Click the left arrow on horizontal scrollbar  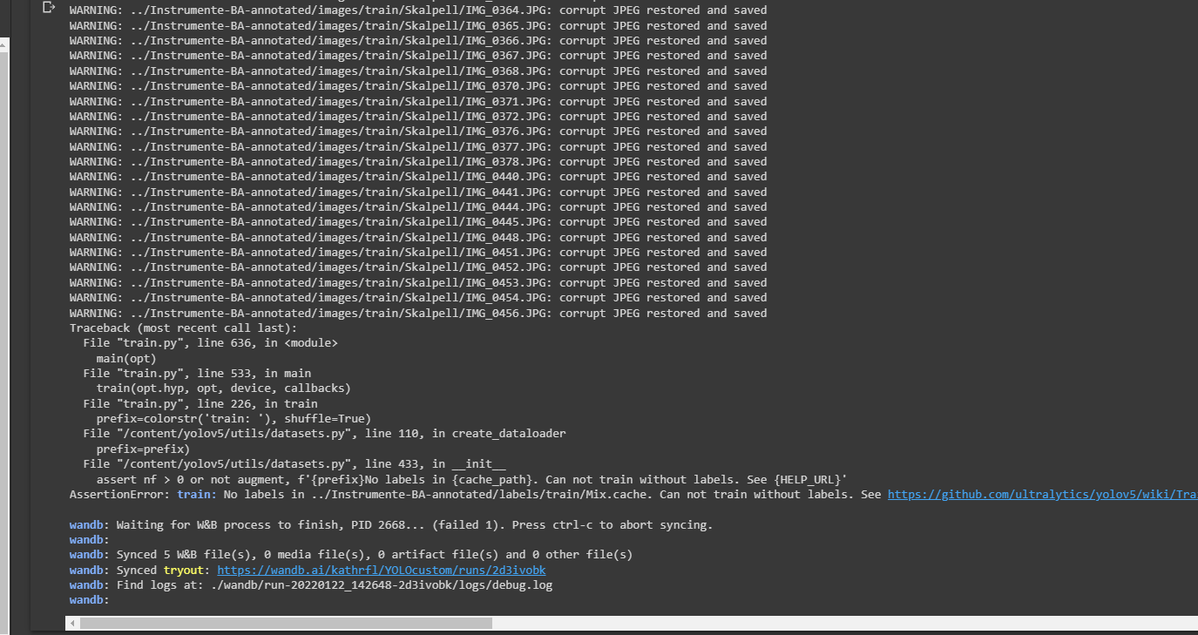71,623
